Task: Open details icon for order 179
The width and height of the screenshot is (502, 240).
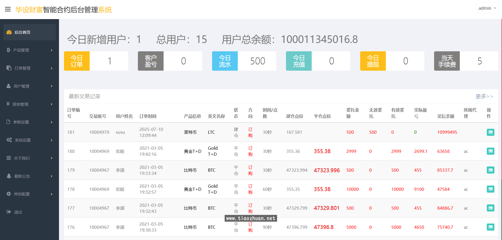Action: tap(490, 170)
